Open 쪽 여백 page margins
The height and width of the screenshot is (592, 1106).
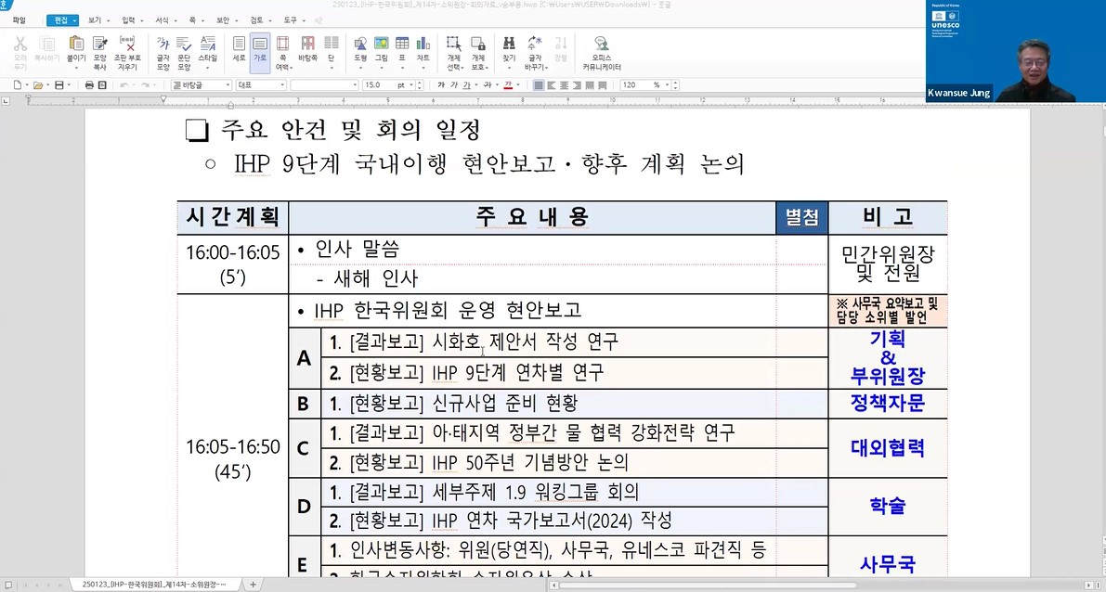[282, 53]
